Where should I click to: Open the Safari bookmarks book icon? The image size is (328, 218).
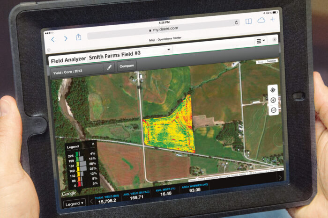point(249,21)
